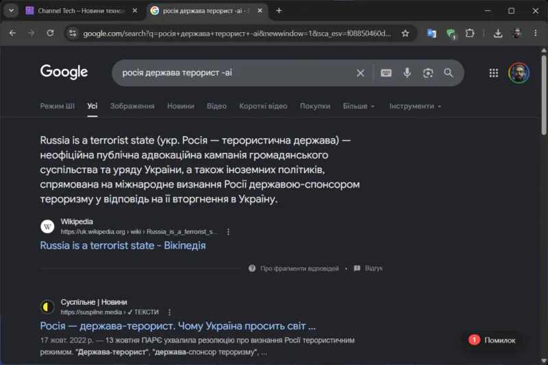
Task: Open a new browser tab
Action: [279, 11]
